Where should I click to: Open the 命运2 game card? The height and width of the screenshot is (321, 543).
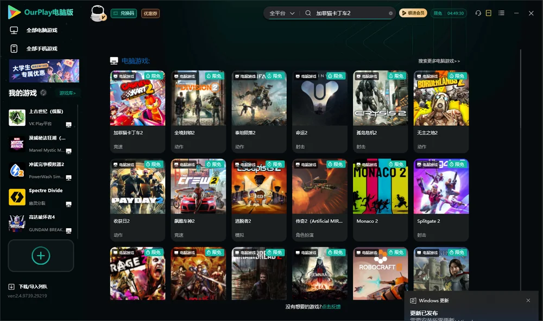pos(320,111)
